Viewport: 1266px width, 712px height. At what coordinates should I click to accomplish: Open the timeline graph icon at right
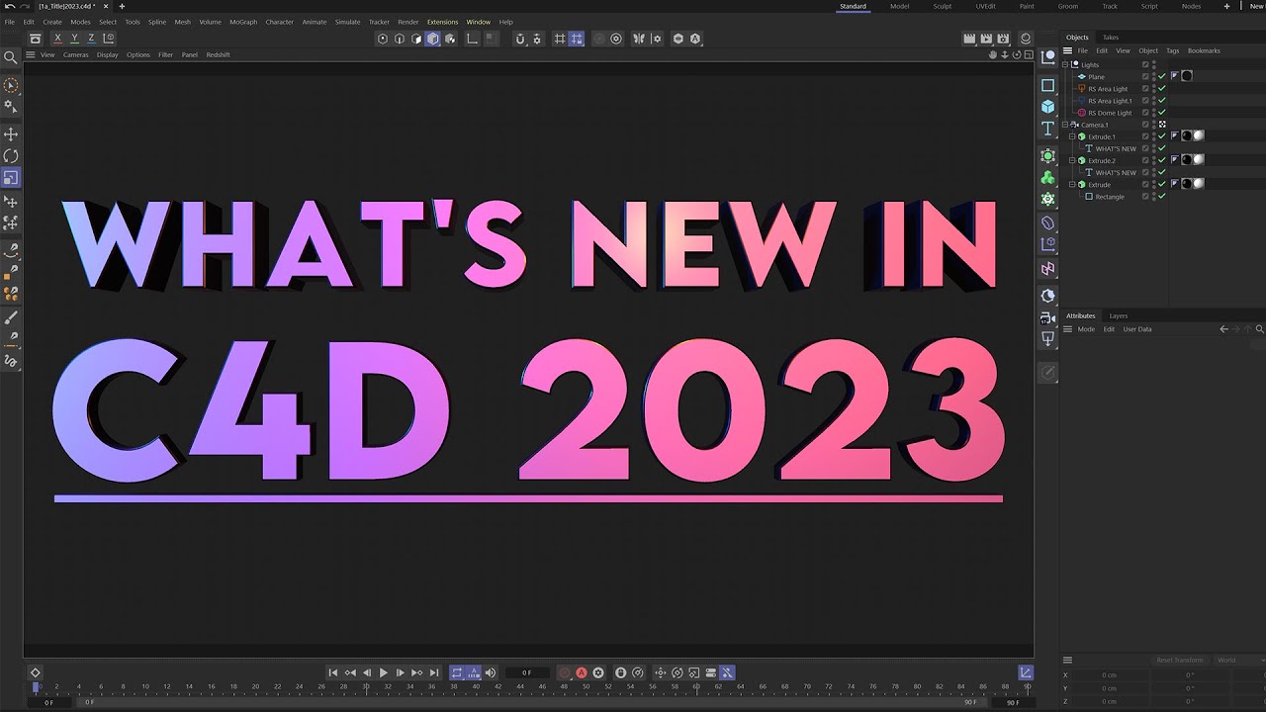tap(1026, 672)
